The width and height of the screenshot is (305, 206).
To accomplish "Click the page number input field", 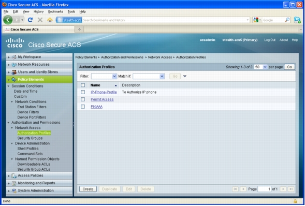I will pyautogui.click(x=264, y=189).
